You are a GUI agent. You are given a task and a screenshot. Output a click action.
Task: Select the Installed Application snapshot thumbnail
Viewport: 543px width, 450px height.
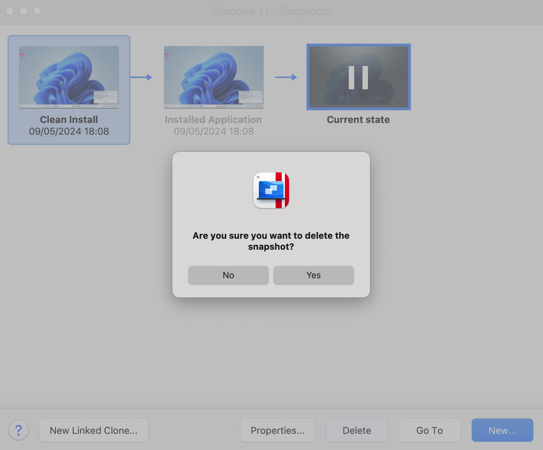point(214,77)
